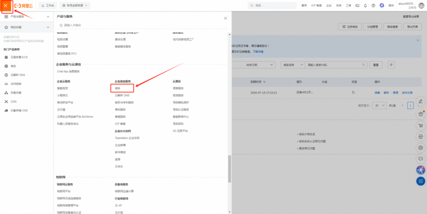Click 解析 in the domain row
This screenshot has height=214, width=427.
click(x=386, y=93)
